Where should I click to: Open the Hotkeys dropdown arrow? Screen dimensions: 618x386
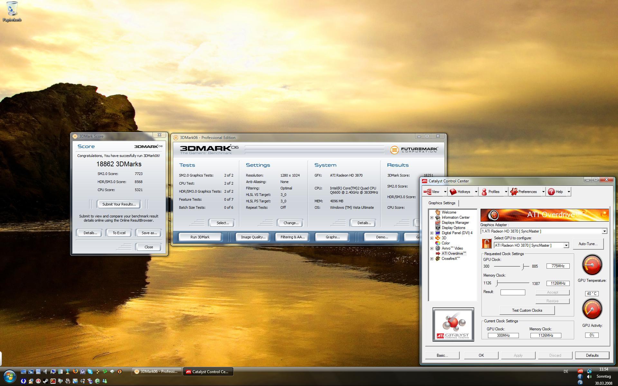click(476, 192)
